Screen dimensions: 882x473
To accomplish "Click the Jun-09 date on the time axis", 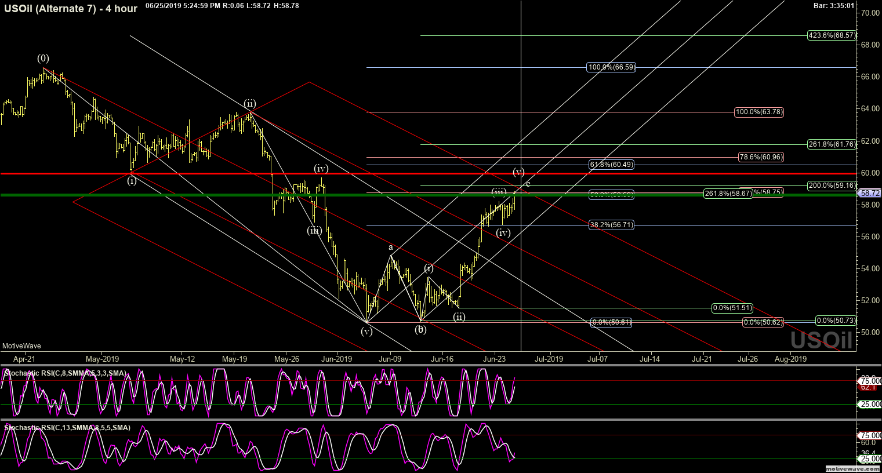I will (390, 359).
